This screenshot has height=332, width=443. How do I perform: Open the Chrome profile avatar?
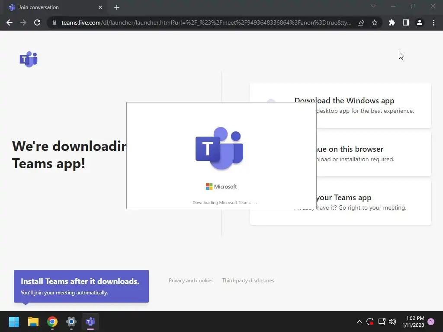(420, 22)
